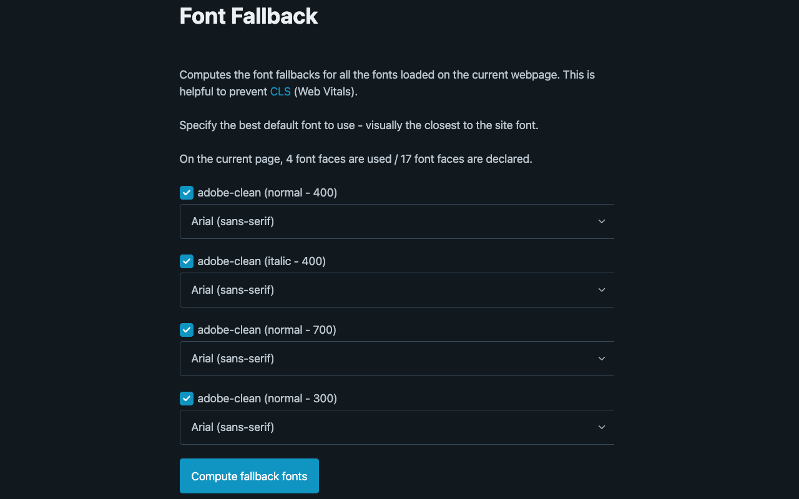The width and height of the screenshot is (799, 499).
Task: Click the Font Fallback heading
Action: pyautogui.click(x=248, y=16)
